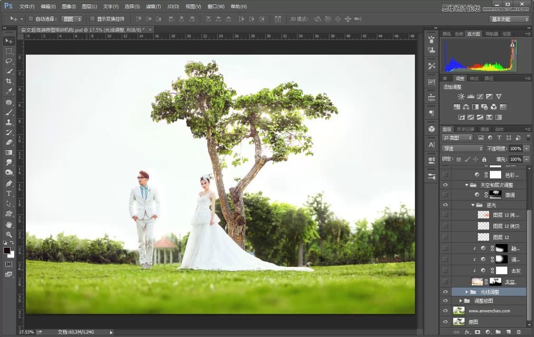Select the Horizontal Type tool
The image size is (534, 337).
(x=8, y=193)
